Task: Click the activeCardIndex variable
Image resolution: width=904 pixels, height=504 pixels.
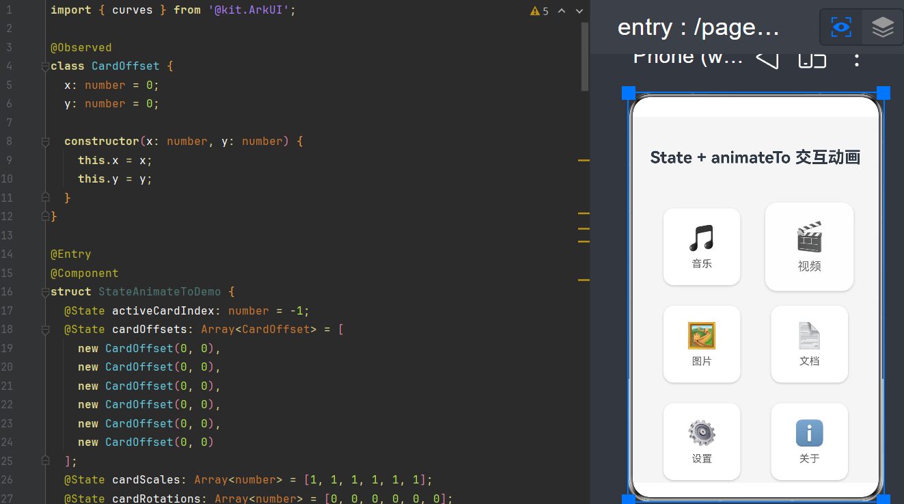Action: tap(163, 310)
